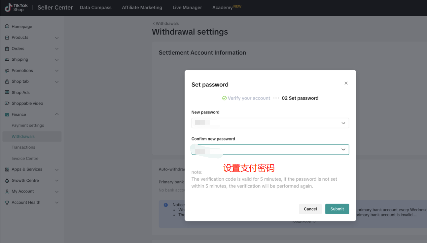The image size is (427, 243).
Task: Expand the Apps & Services chevron
Action: click(57, 170)
